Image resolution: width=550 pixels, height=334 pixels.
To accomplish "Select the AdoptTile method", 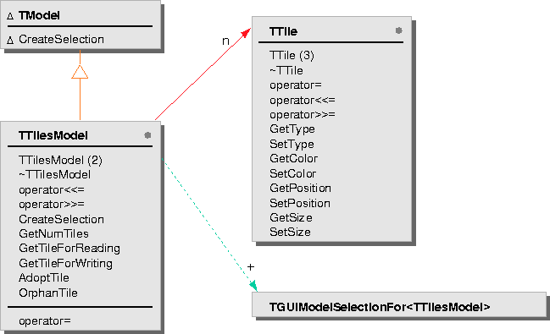I will pyautogui.click(x=44, y=278).
